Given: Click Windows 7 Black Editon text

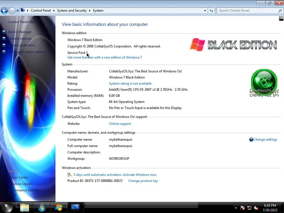Looking at the screenshot, I should click(x=85, y=40).
